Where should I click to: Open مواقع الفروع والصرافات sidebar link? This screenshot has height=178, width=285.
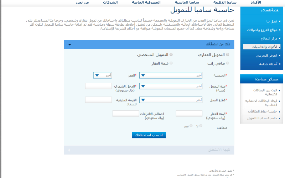pyautogui.click(x=262, y=30)
